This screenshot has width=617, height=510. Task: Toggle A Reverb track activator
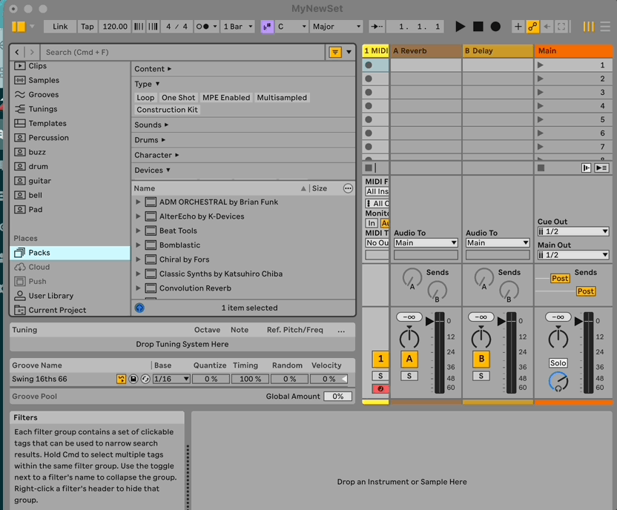pos(409,360)
